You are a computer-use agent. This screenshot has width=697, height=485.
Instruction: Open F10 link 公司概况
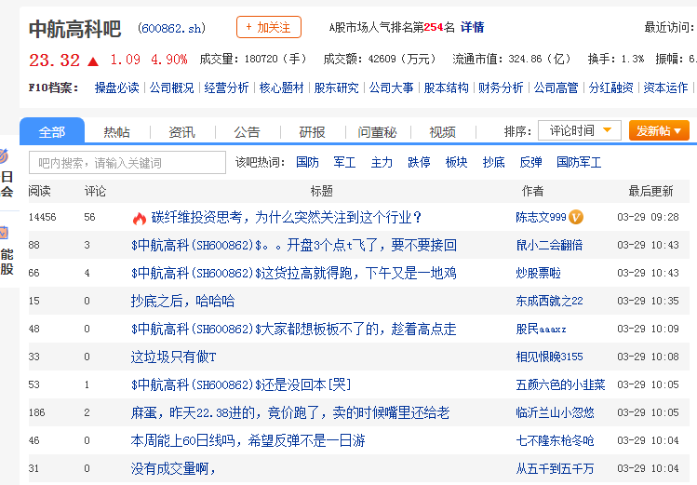click(x=171, y=88)
